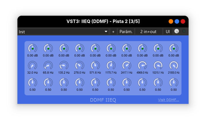Click the wet/dry mix knob in toolbar
This screenshot has width=206, height=123.
coord(177,31)
